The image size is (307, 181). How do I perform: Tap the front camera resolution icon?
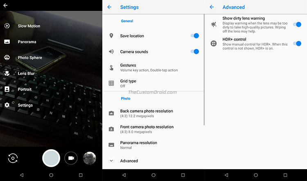[111, 129]
